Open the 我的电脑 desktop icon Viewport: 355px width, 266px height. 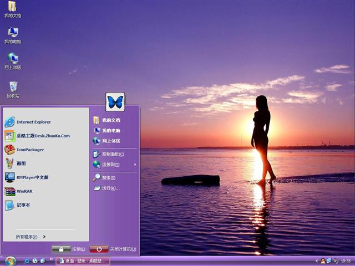(x=13, y=33)
